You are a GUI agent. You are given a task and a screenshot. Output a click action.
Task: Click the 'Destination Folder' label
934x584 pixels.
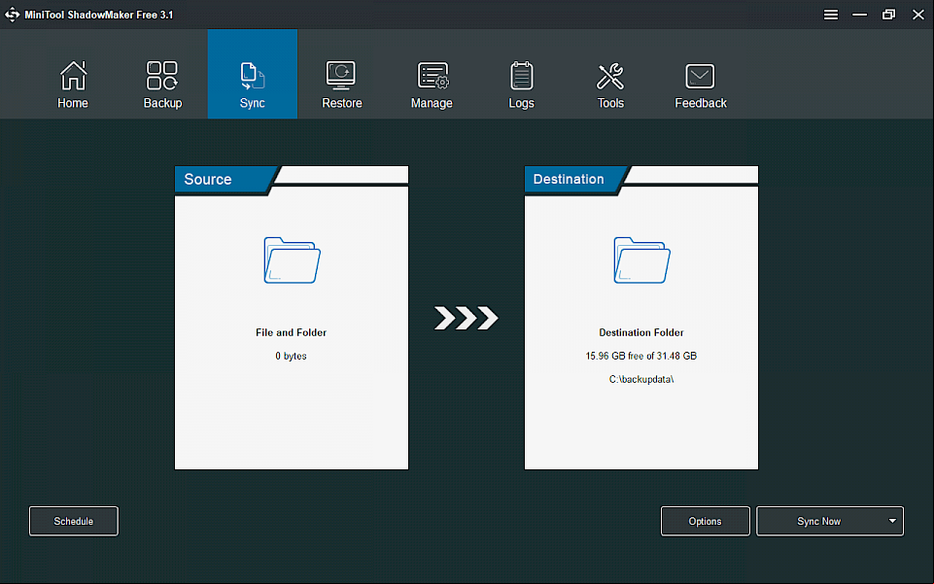[x=640, y=332]
